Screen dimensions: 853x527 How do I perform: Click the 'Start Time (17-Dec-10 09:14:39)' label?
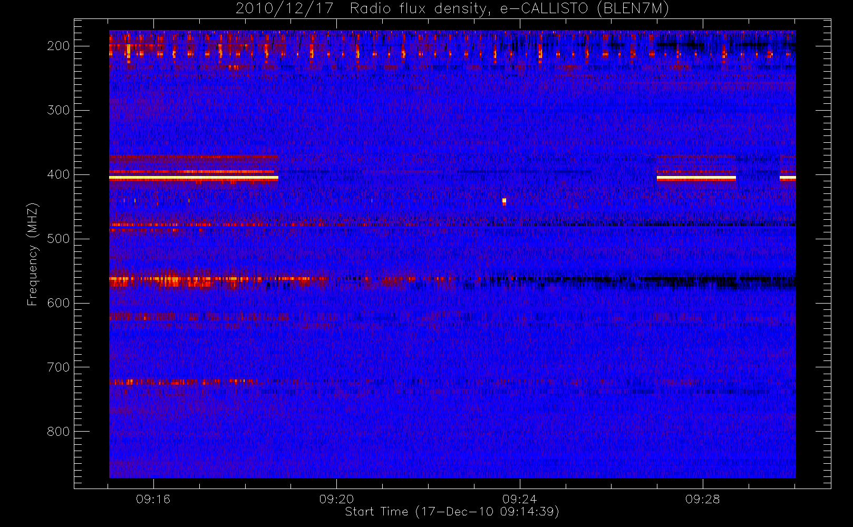point(452,512)
